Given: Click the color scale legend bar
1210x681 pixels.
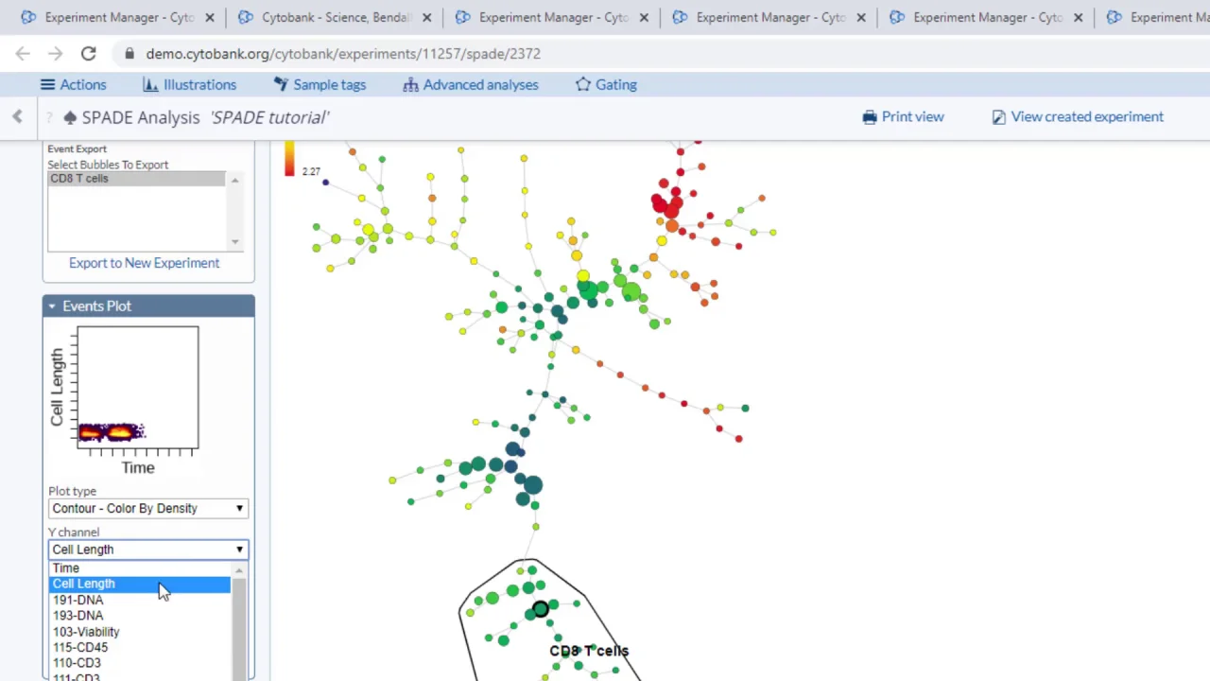Looking at the screenshot, I should point(289,158).
